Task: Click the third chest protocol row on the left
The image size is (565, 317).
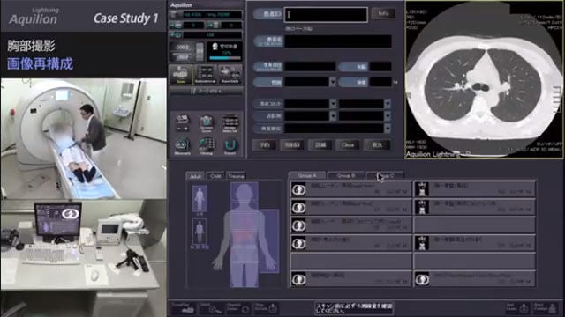Action: point(351,225)
